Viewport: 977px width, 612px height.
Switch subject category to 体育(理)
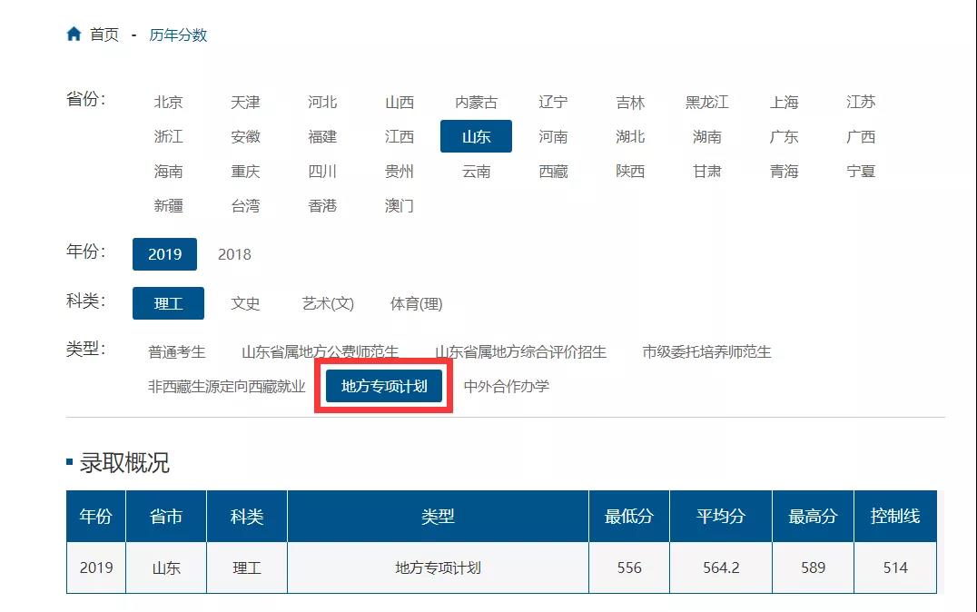[x=416, y=303]
